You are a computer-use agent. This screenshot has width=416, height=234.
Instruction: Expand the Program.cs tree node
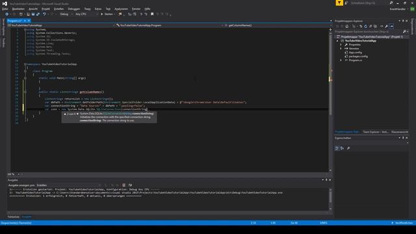341,60
